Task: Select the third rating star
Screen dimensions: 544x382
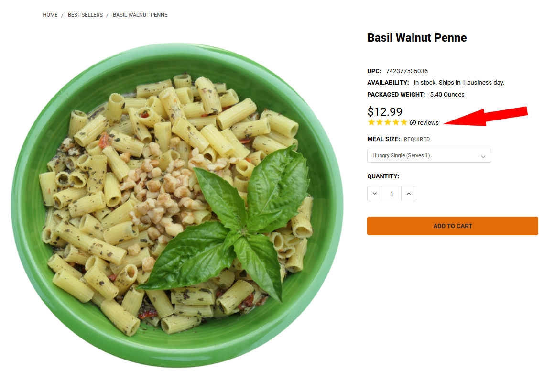Action: 388,122
